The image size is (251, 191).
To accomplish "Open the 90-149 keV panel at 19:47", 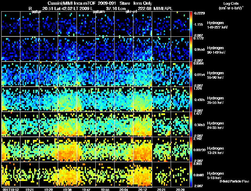I will coord(86,49).
